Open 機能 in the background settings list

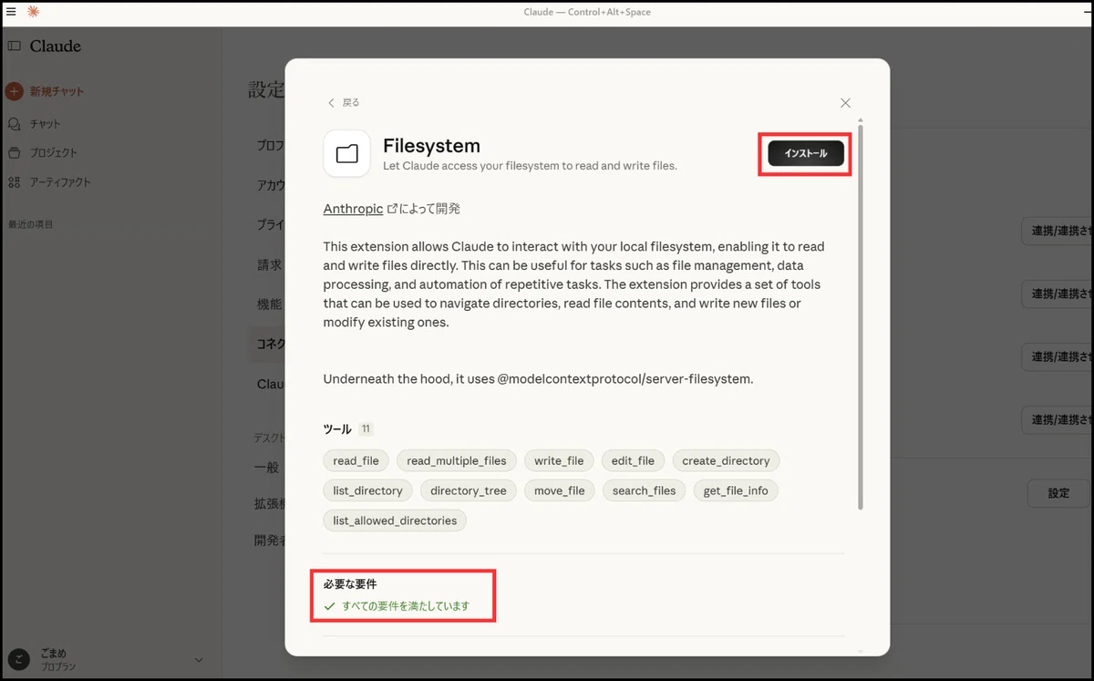pyautogui.click(x=269, y=304)
